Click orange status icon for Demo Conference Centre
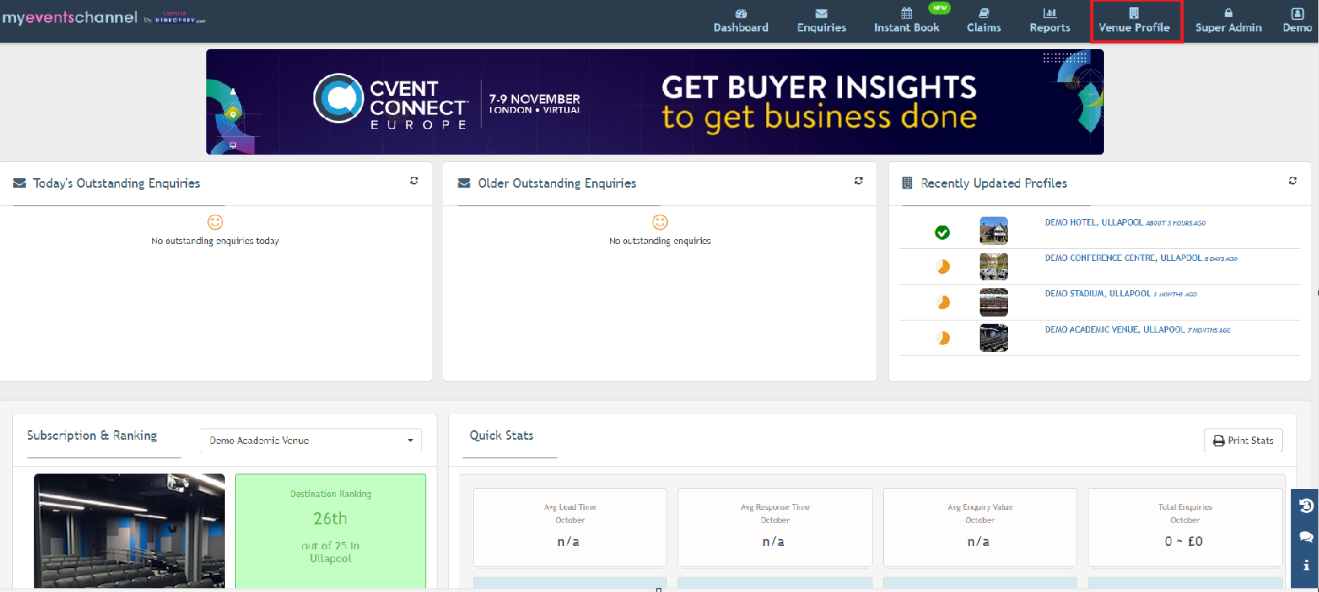The image size is (1319, 592). point(943,267)
